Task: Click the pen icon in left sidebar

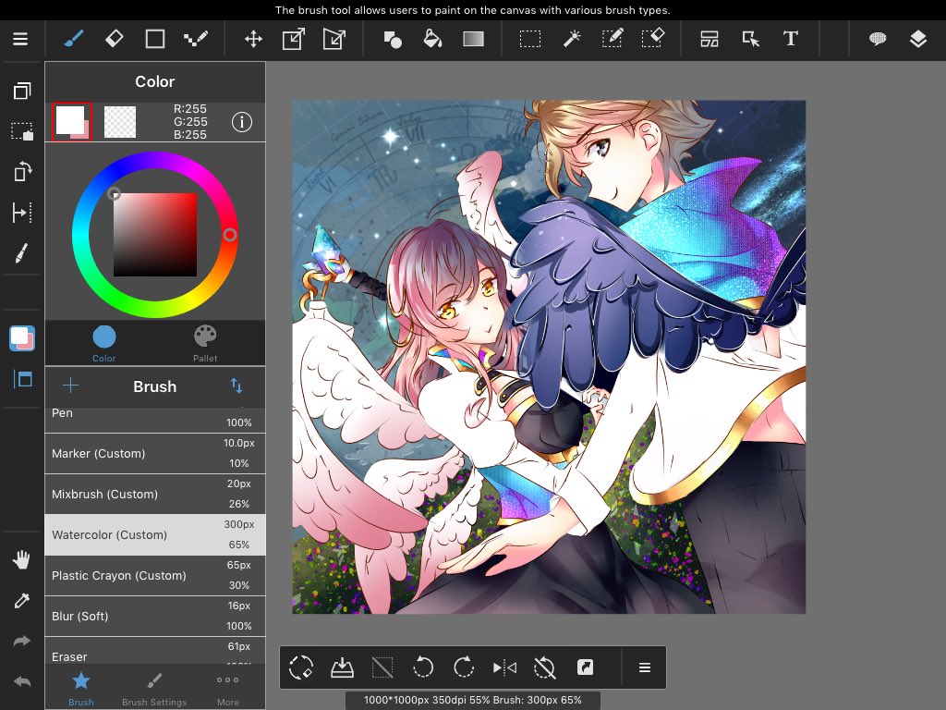Action: click(x=22, y=253)
